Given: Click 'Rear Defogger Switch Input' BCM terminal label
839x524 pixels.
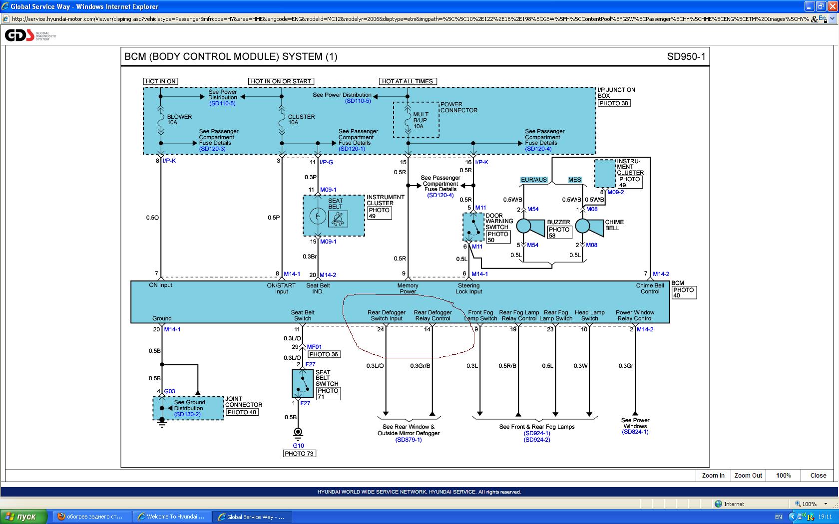Looking at the screenshot, I should point(387,315).
